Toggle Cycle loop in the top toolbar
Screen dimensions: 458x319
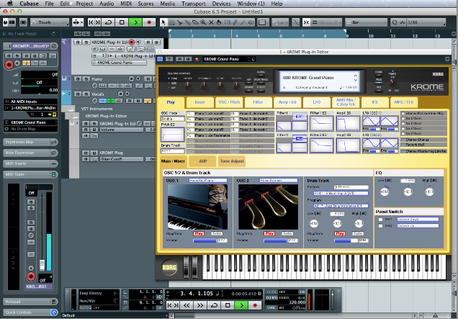[108, 22]
